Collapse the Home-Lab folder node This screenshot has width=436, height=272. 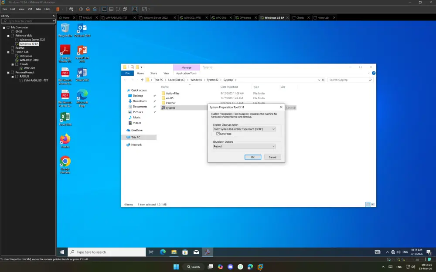[x=8, y=52]
